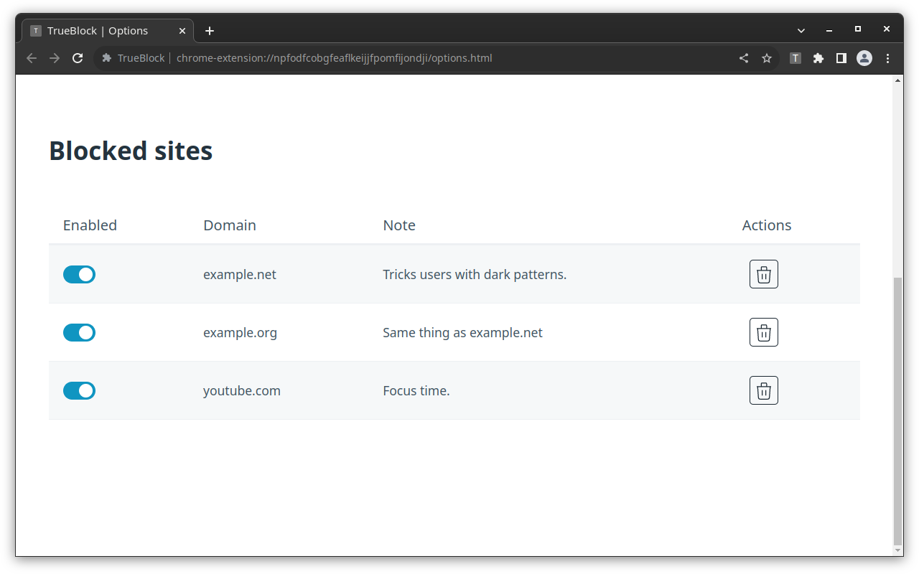Turn off the example.org toggle
The height and width of the screenshot is (574, 919).
tap(79, 332)
